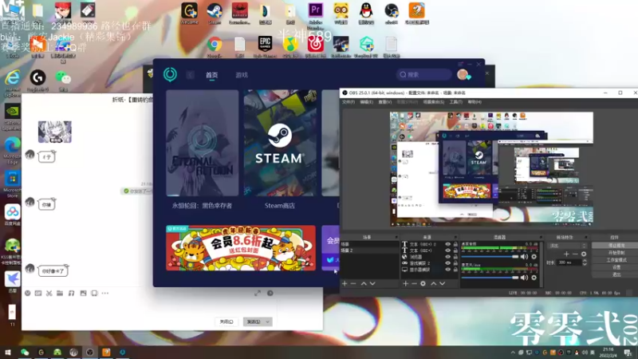Viewport: 638px width, 359px height.
Task: Mute the Mic/Aux speaker in OBS mixer
Action: [525, 278]
